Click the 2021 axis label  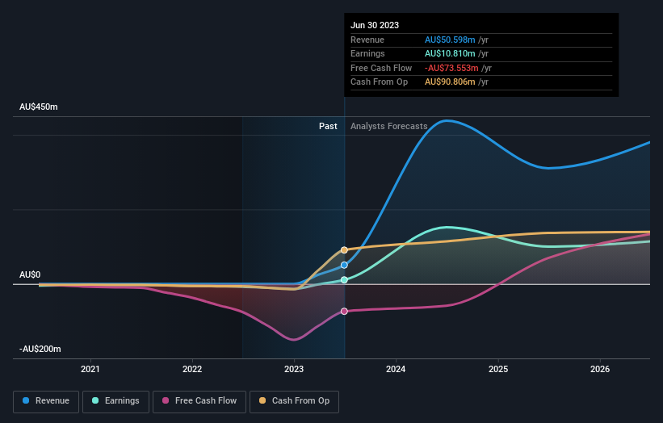point(90,369)
